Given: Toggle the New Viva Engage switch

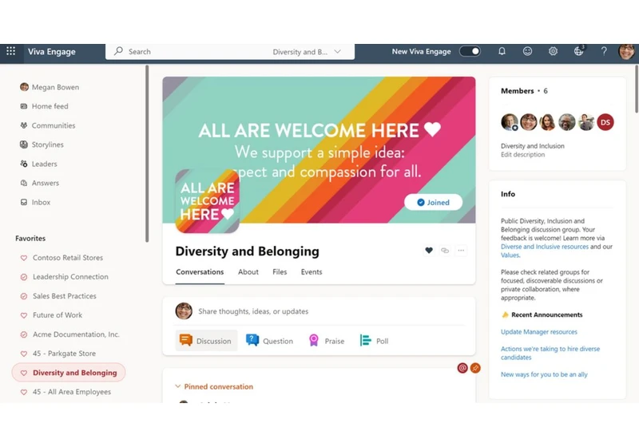Looking at the screenshot, I should (470, 51).
